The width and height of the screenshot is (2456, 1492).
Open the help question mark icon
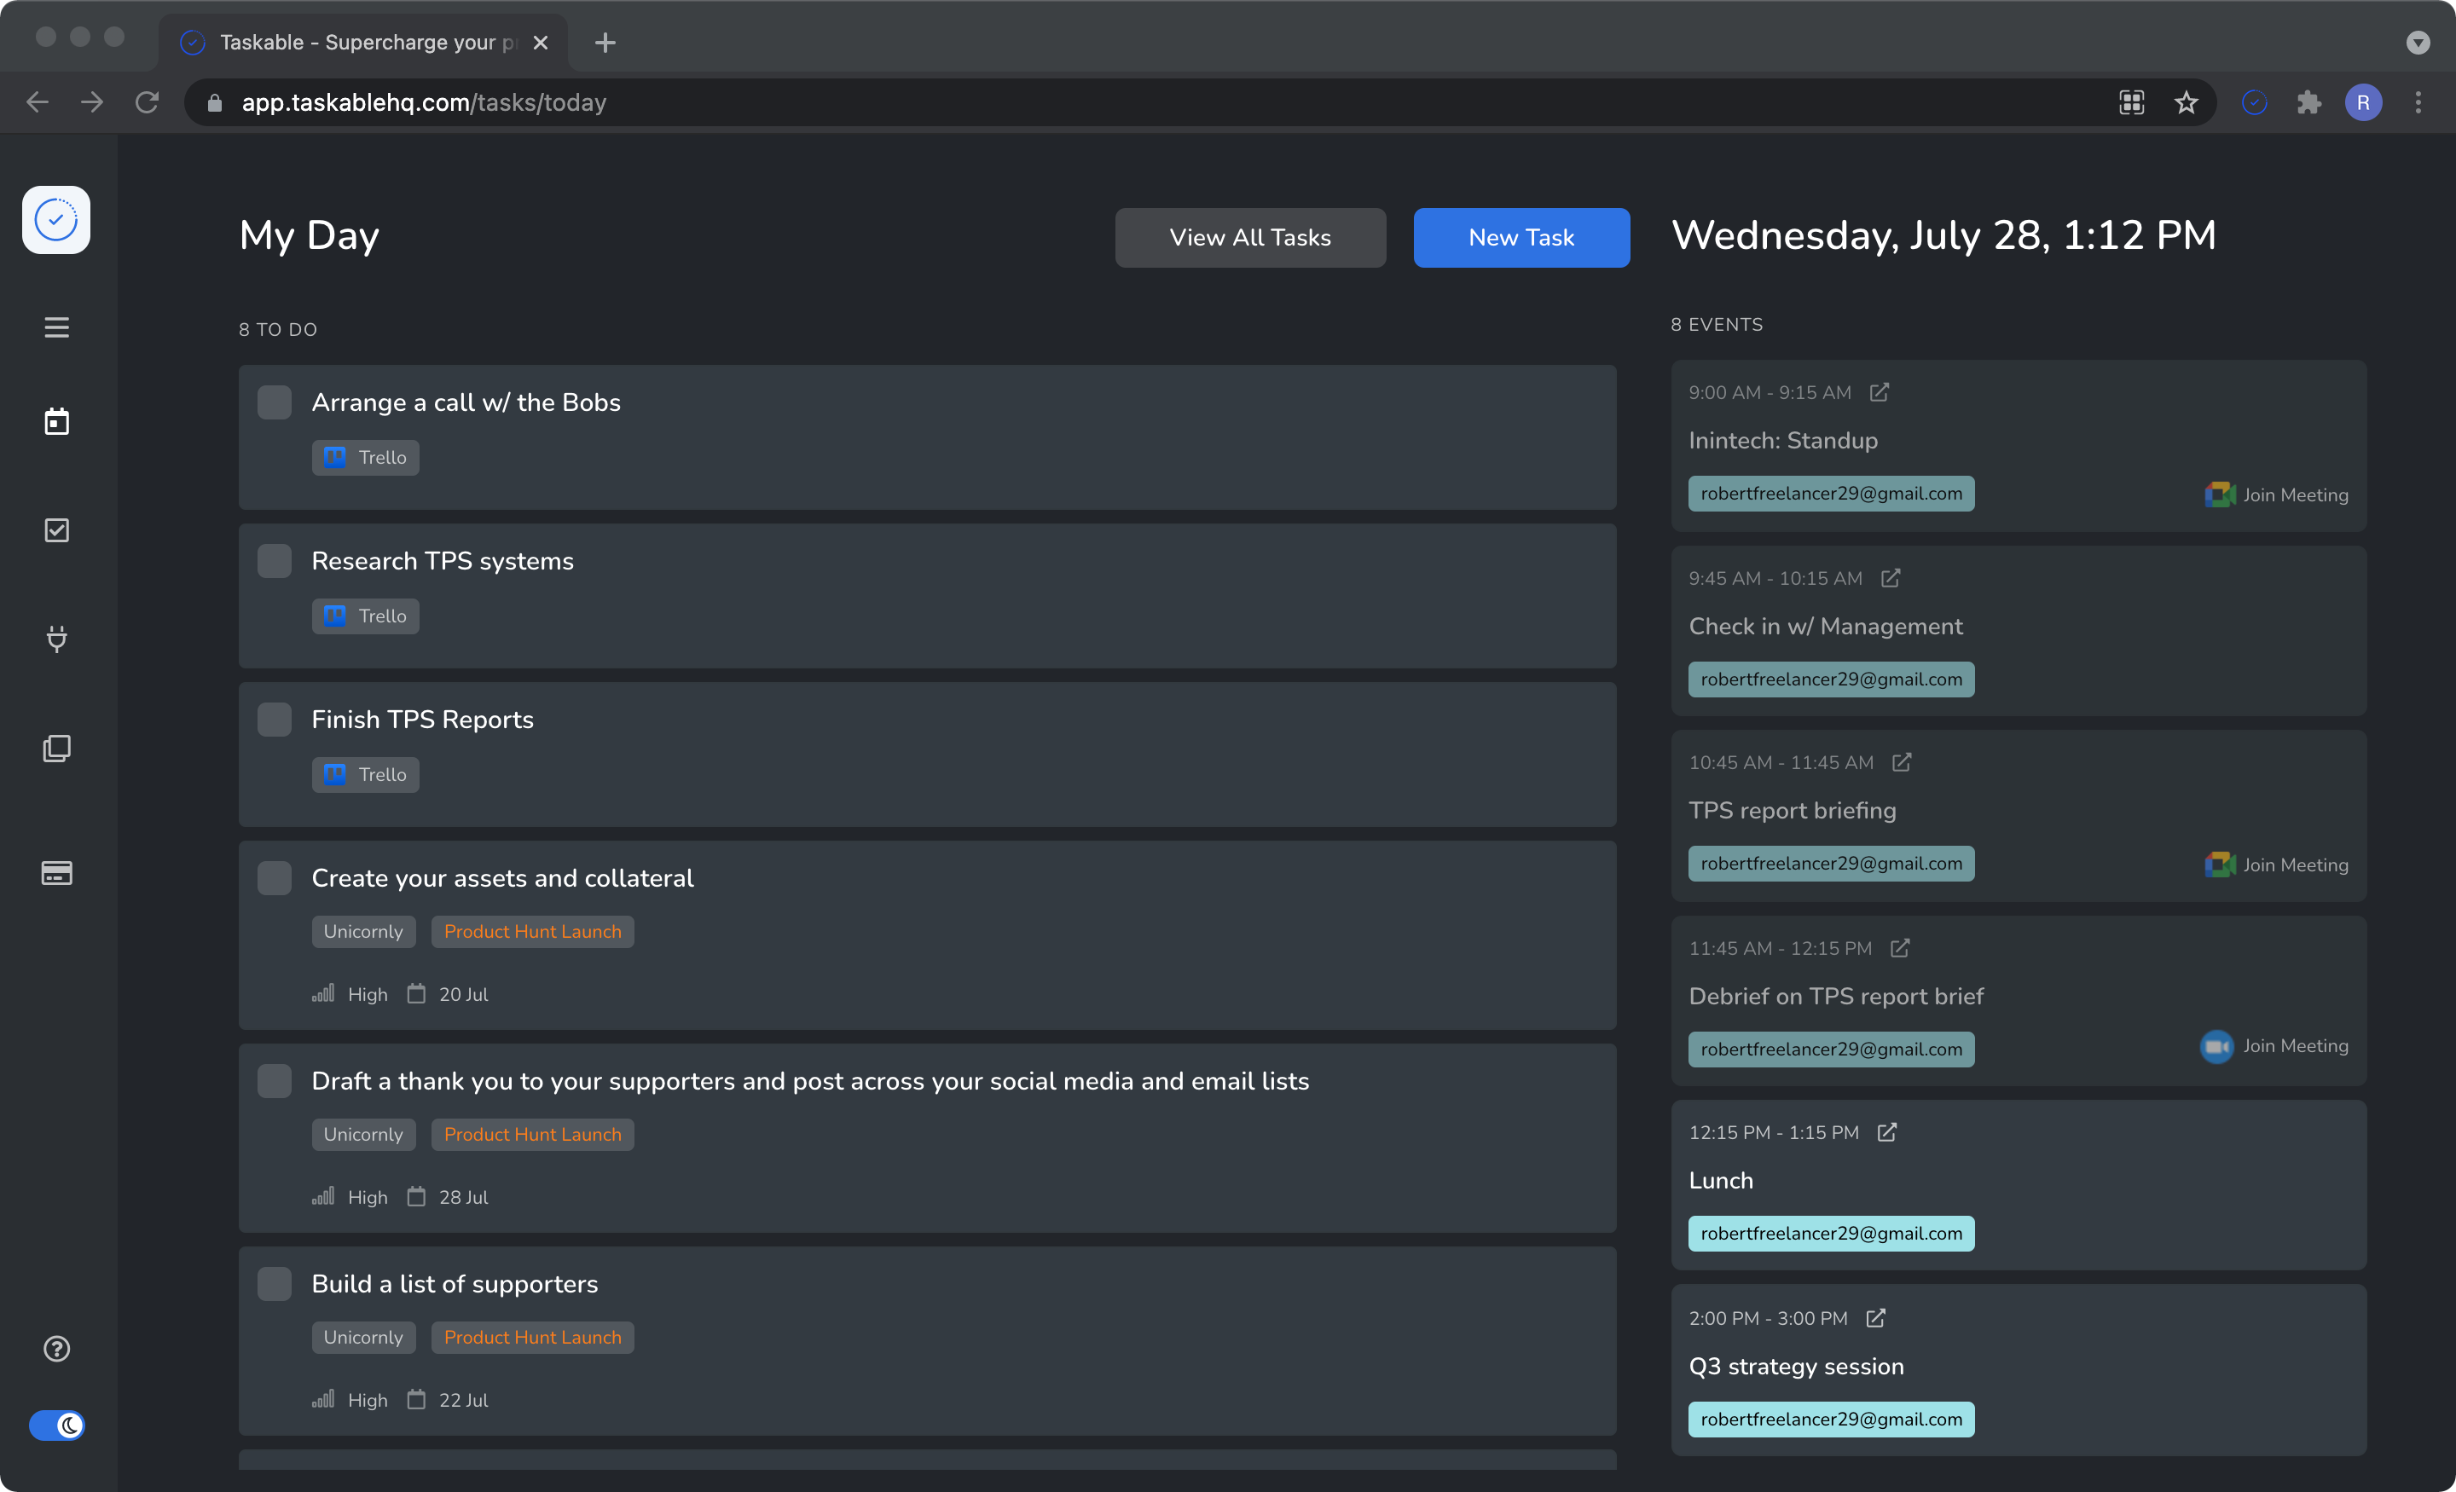[57, 1349]
